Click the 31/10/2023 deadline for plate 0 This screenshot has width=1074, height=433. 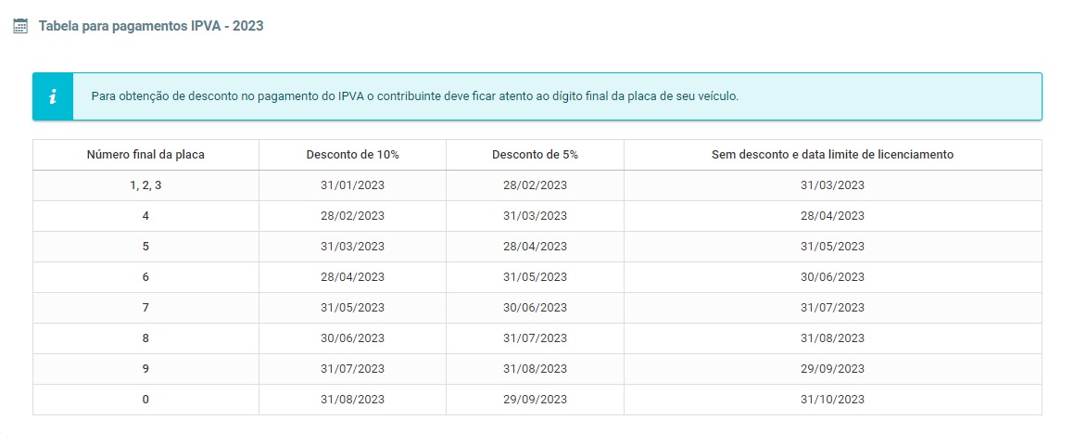click(x=833, y=400)
